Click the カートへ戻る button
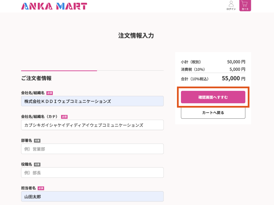This screenshot has height=205, width=274. (213, 113)
